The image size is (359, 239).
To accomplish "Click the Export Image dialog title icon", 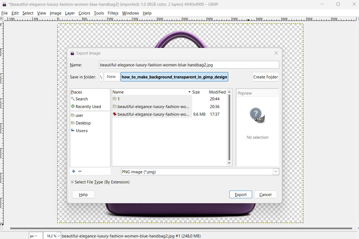I will click(72, 53).
